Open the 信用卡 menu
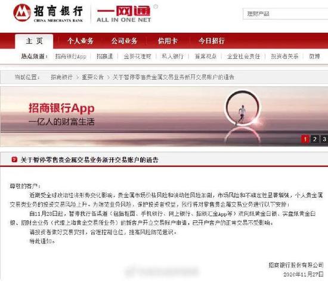Screen dimensions: 328x284 click(x=168, y=41)
